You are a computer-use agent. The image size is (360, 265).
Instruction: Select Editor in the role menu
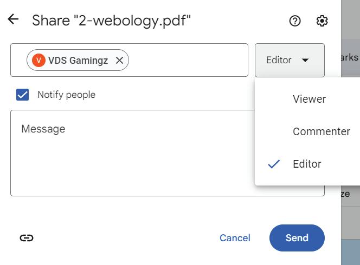click(307, 164)
